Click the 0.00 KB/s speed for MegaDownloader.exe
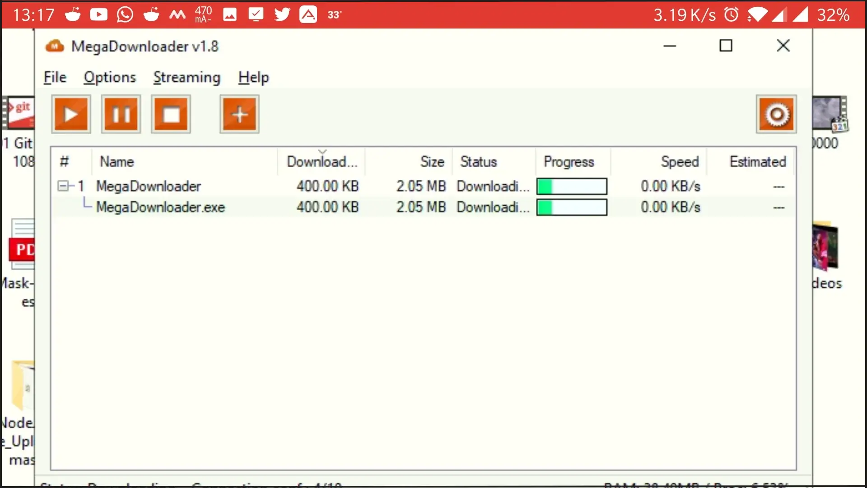 671,207
